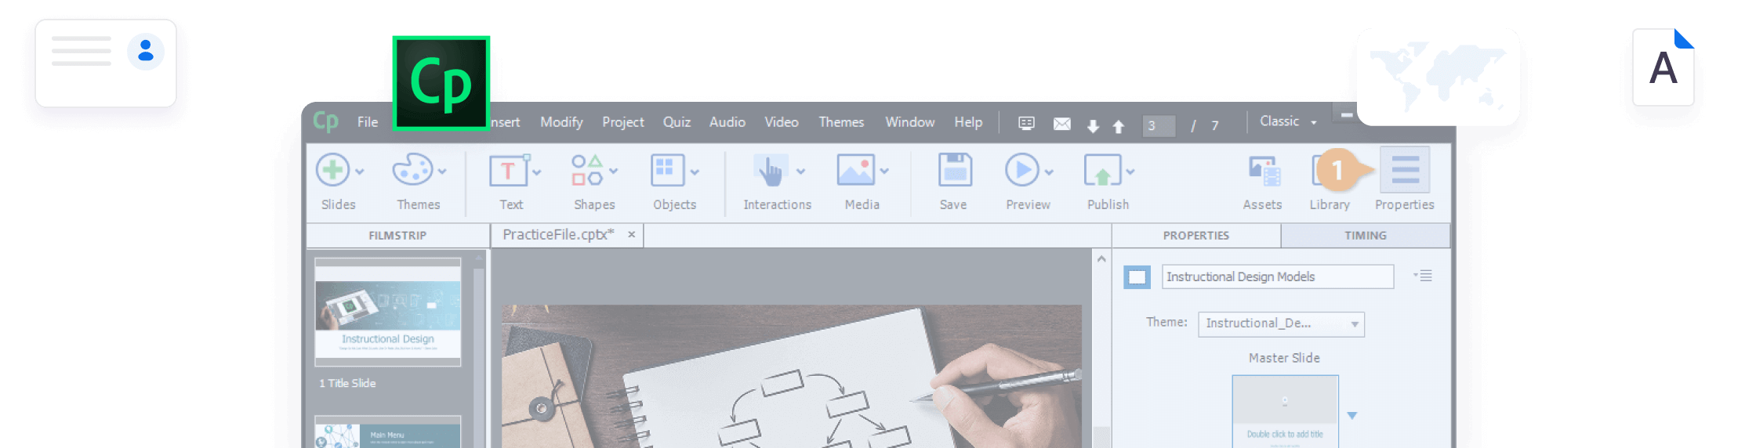This screenshot has width=1756, height=448.
Task: Select the Title Slide thumbnail
Action: 388,312
